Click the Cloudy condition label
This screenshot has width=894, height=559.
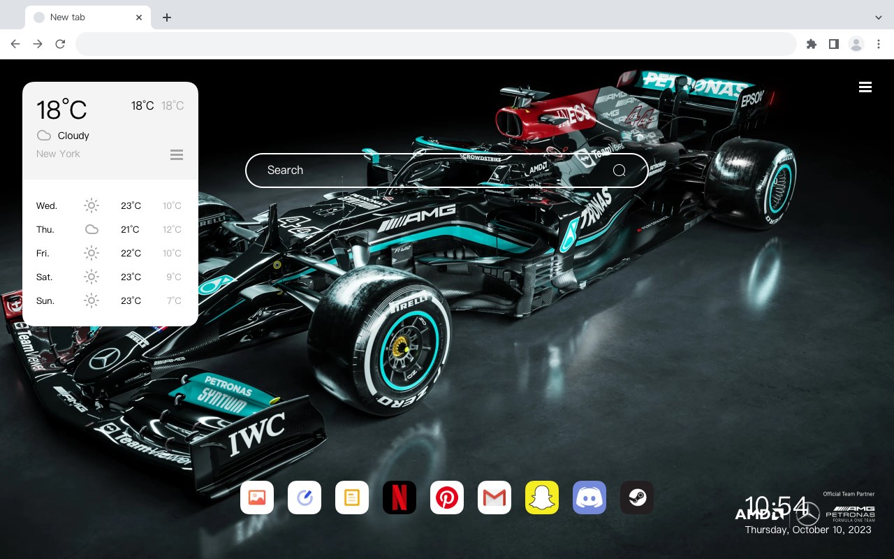(73, 136)
